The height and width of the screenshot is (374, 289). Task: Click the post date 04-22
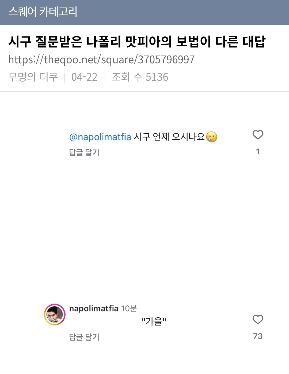click(84, 77)
